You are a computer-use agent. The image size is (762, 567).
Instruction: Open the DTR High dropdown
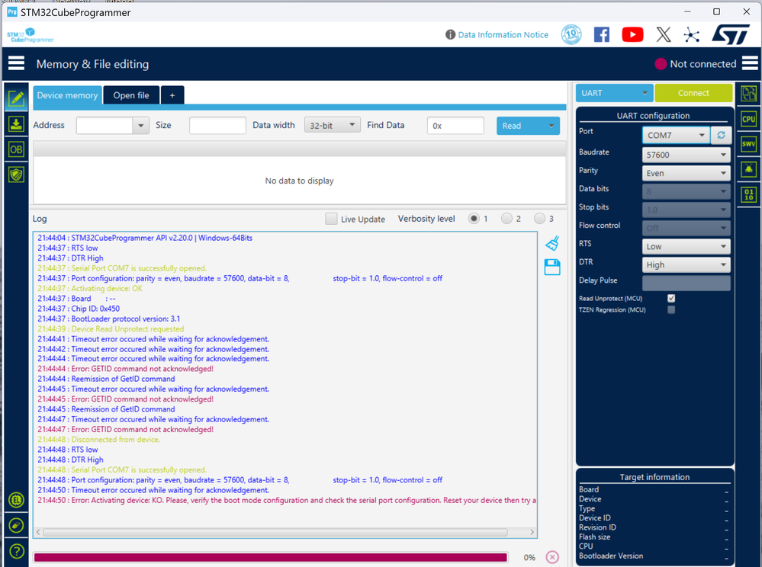pyautogui.click(x=686, y=265)
